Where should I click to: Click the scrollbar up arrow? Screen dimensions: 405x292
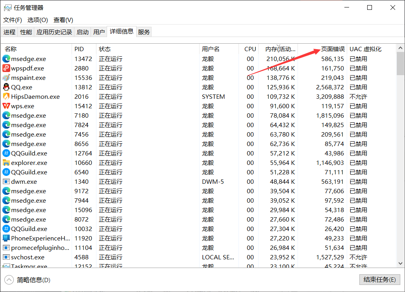pyautogui.click(x=400, y=48)
